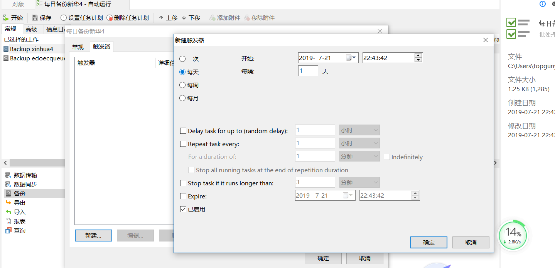Screen dimensions: 555x268
Task: Increase start time with spinner up arrow
Action: [x=418, y=55]
